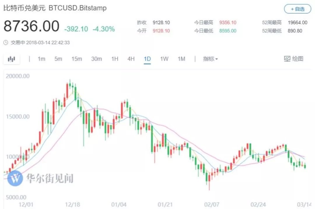Switch chart to 1W weekly
Image resolution: width=315 pixels, height=209 pixels.
[164, 59]
